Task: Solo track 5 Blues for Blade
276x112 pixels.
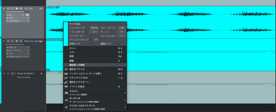Action: point(12,41)
